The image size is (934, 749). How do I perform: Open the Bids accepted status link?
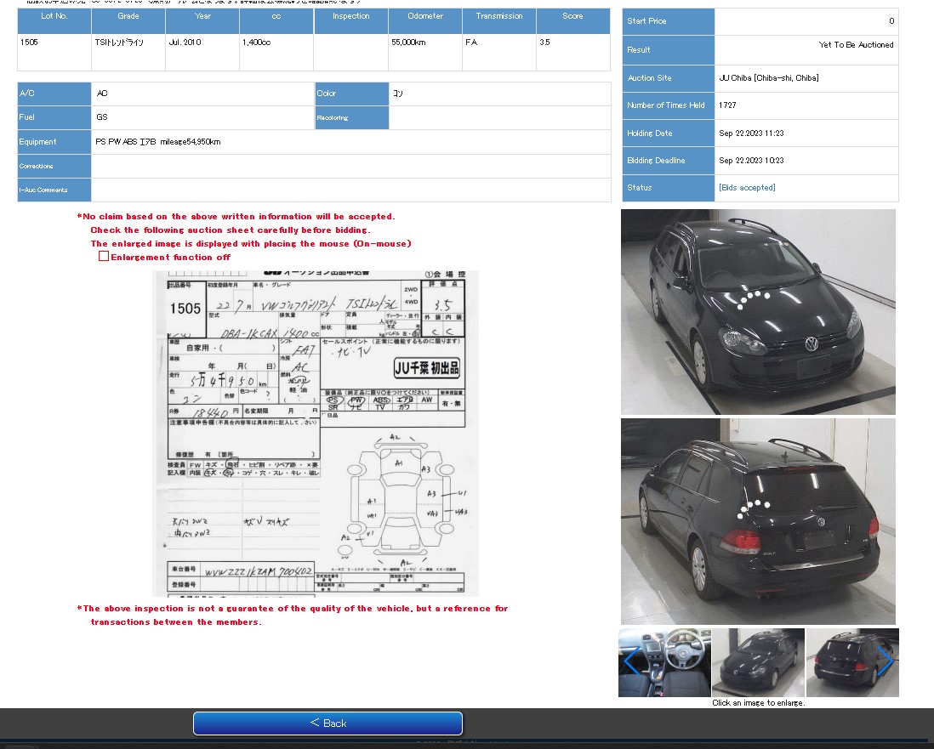pyautogui.click(x=747, y=188)
